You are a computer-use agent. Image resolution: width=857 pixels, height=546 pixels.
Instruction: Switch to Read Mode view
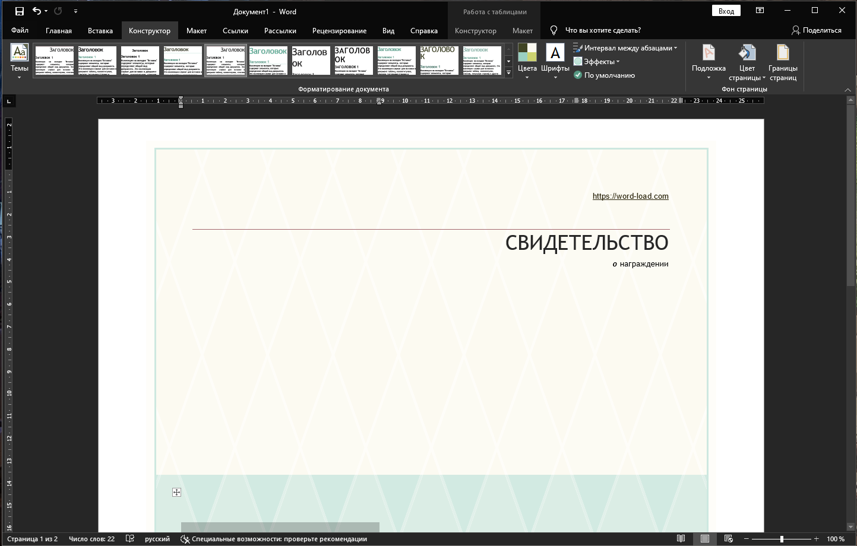(x=681, y=539)
